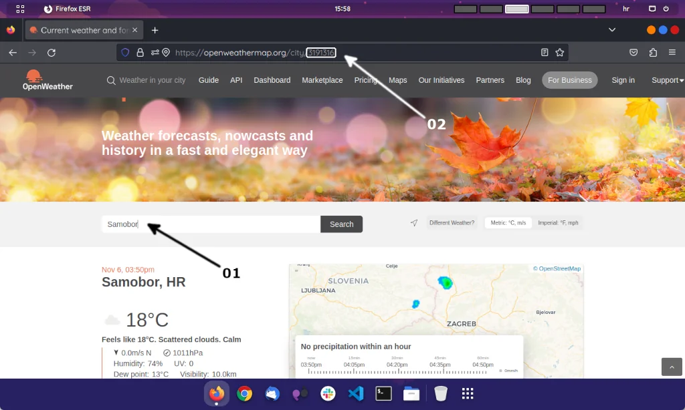
Task: Switch units to Metric: °C, m/s
Action: (508, 222)
